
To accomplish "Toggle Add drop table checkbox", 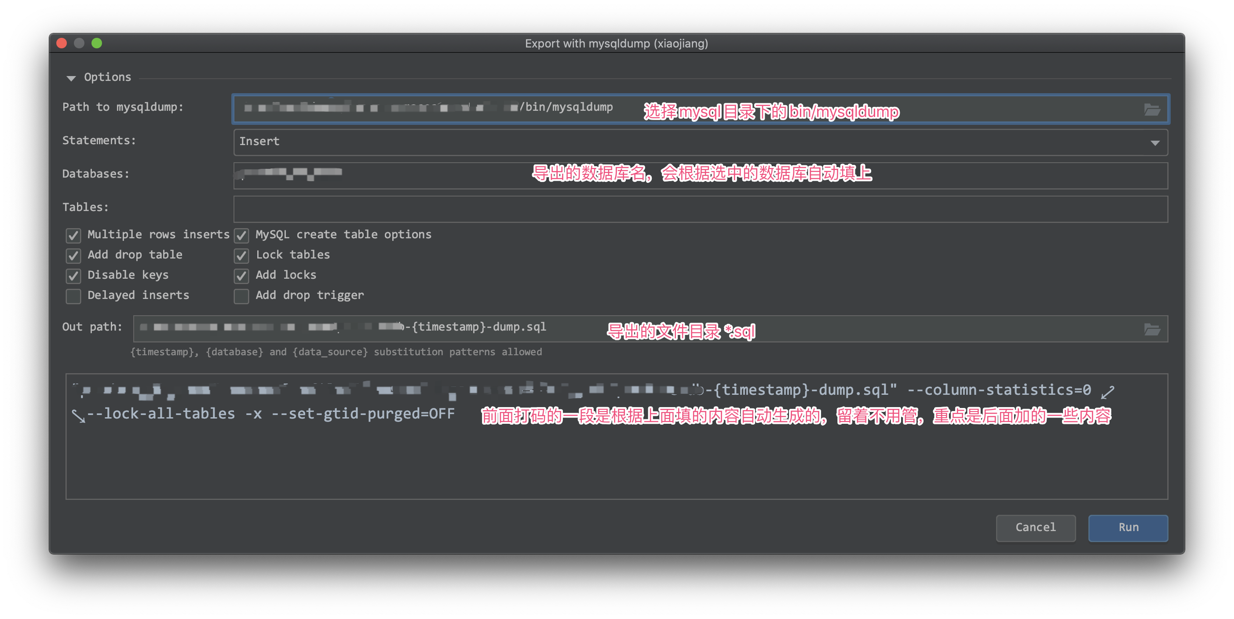I will tap(73, 255).
